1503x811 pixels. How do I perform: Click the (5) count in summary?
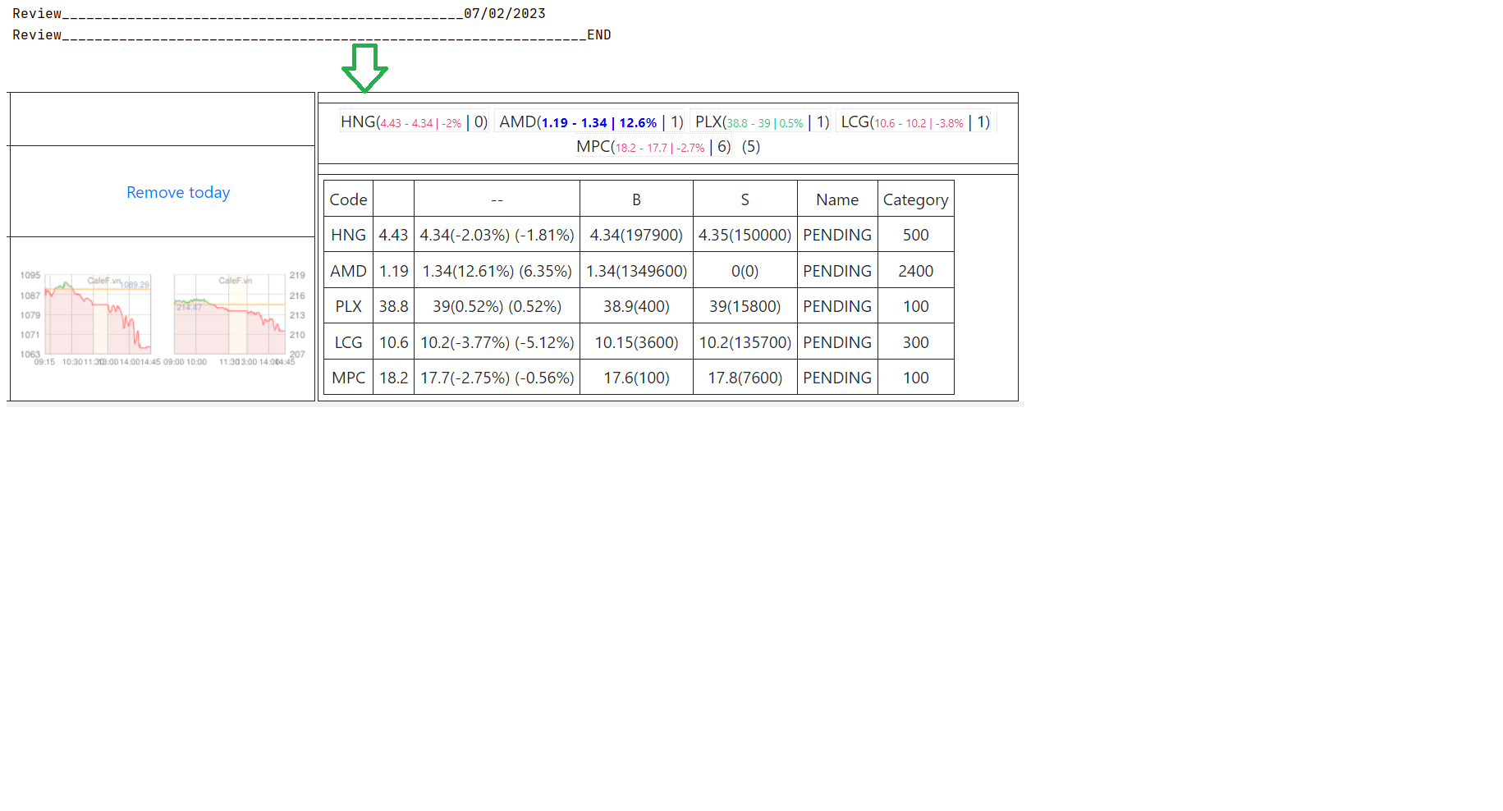(x=751, y=147)
